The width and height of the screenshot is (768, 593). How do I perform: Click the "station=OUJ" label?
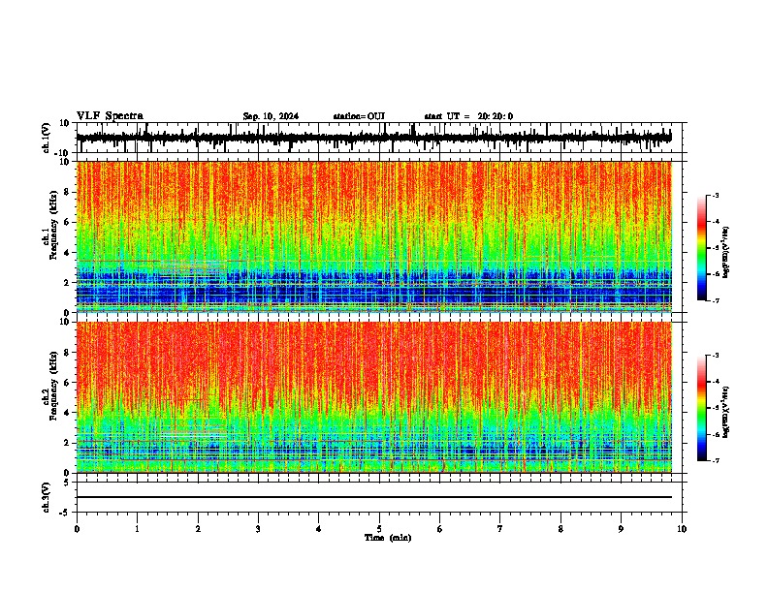pyautogui.click(x=359, y=116)
